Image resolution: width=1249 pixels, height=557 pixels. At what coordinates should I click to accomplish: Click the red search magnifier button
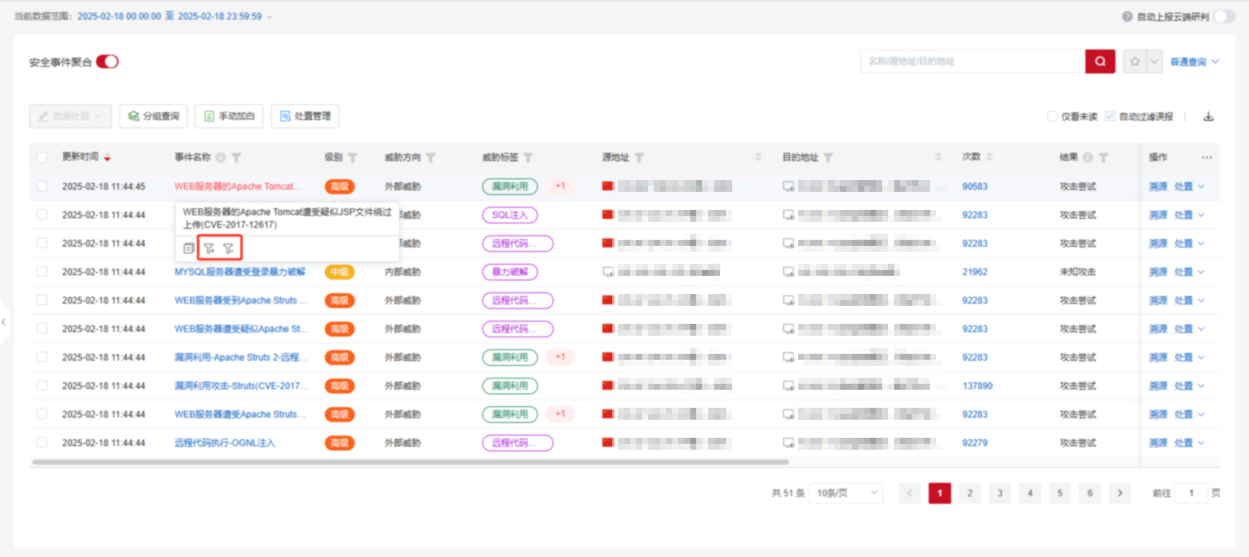(x=1100, y=61)
